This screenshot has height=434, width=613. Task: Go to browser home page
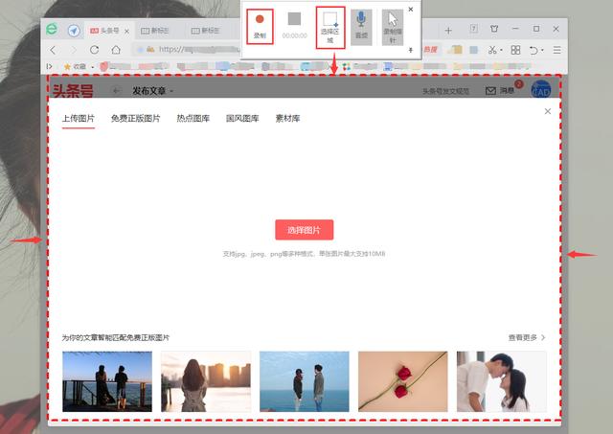[x=116, y=50]
